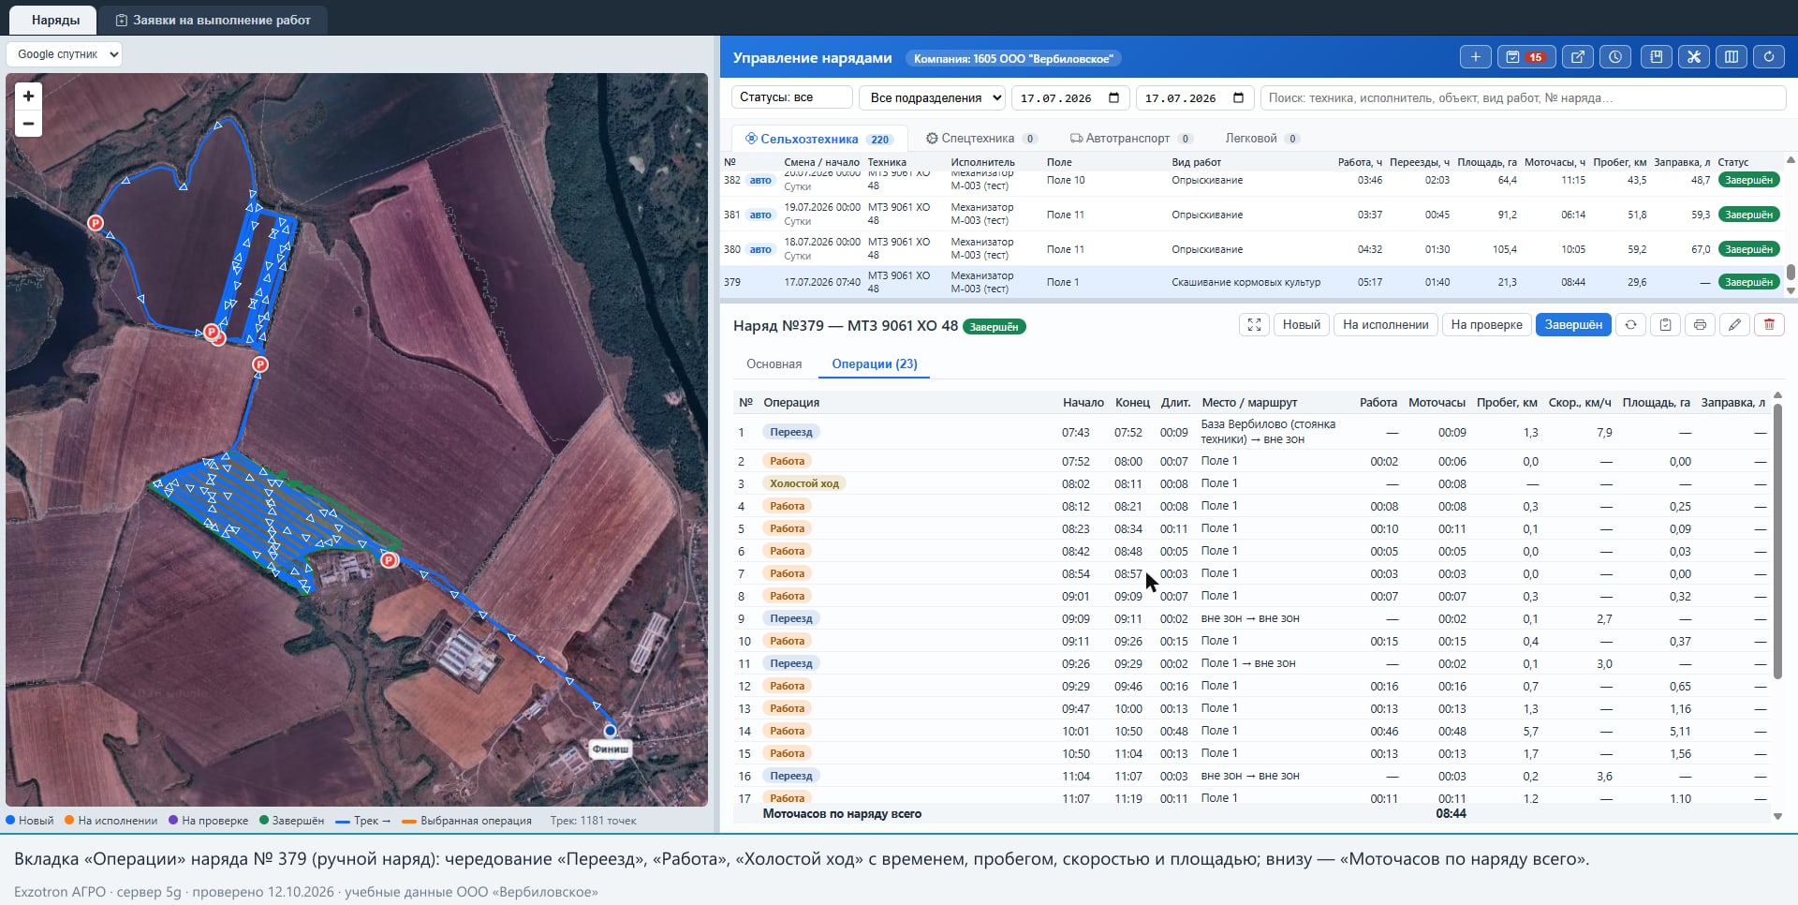Recalculate order 379 with sync arrows icon
1798x905 pixels.
1630,325
